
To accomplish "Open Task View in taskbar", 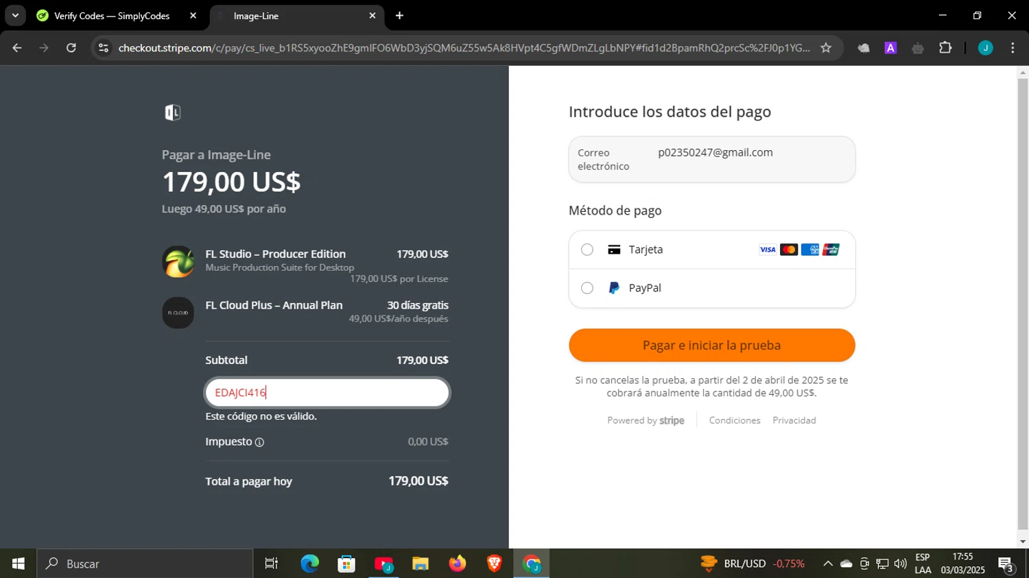I will (x=272, y=564).
